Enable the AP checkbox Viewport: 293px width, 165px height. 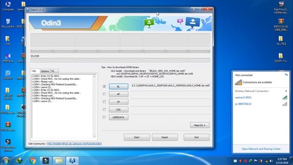[104, 94]
